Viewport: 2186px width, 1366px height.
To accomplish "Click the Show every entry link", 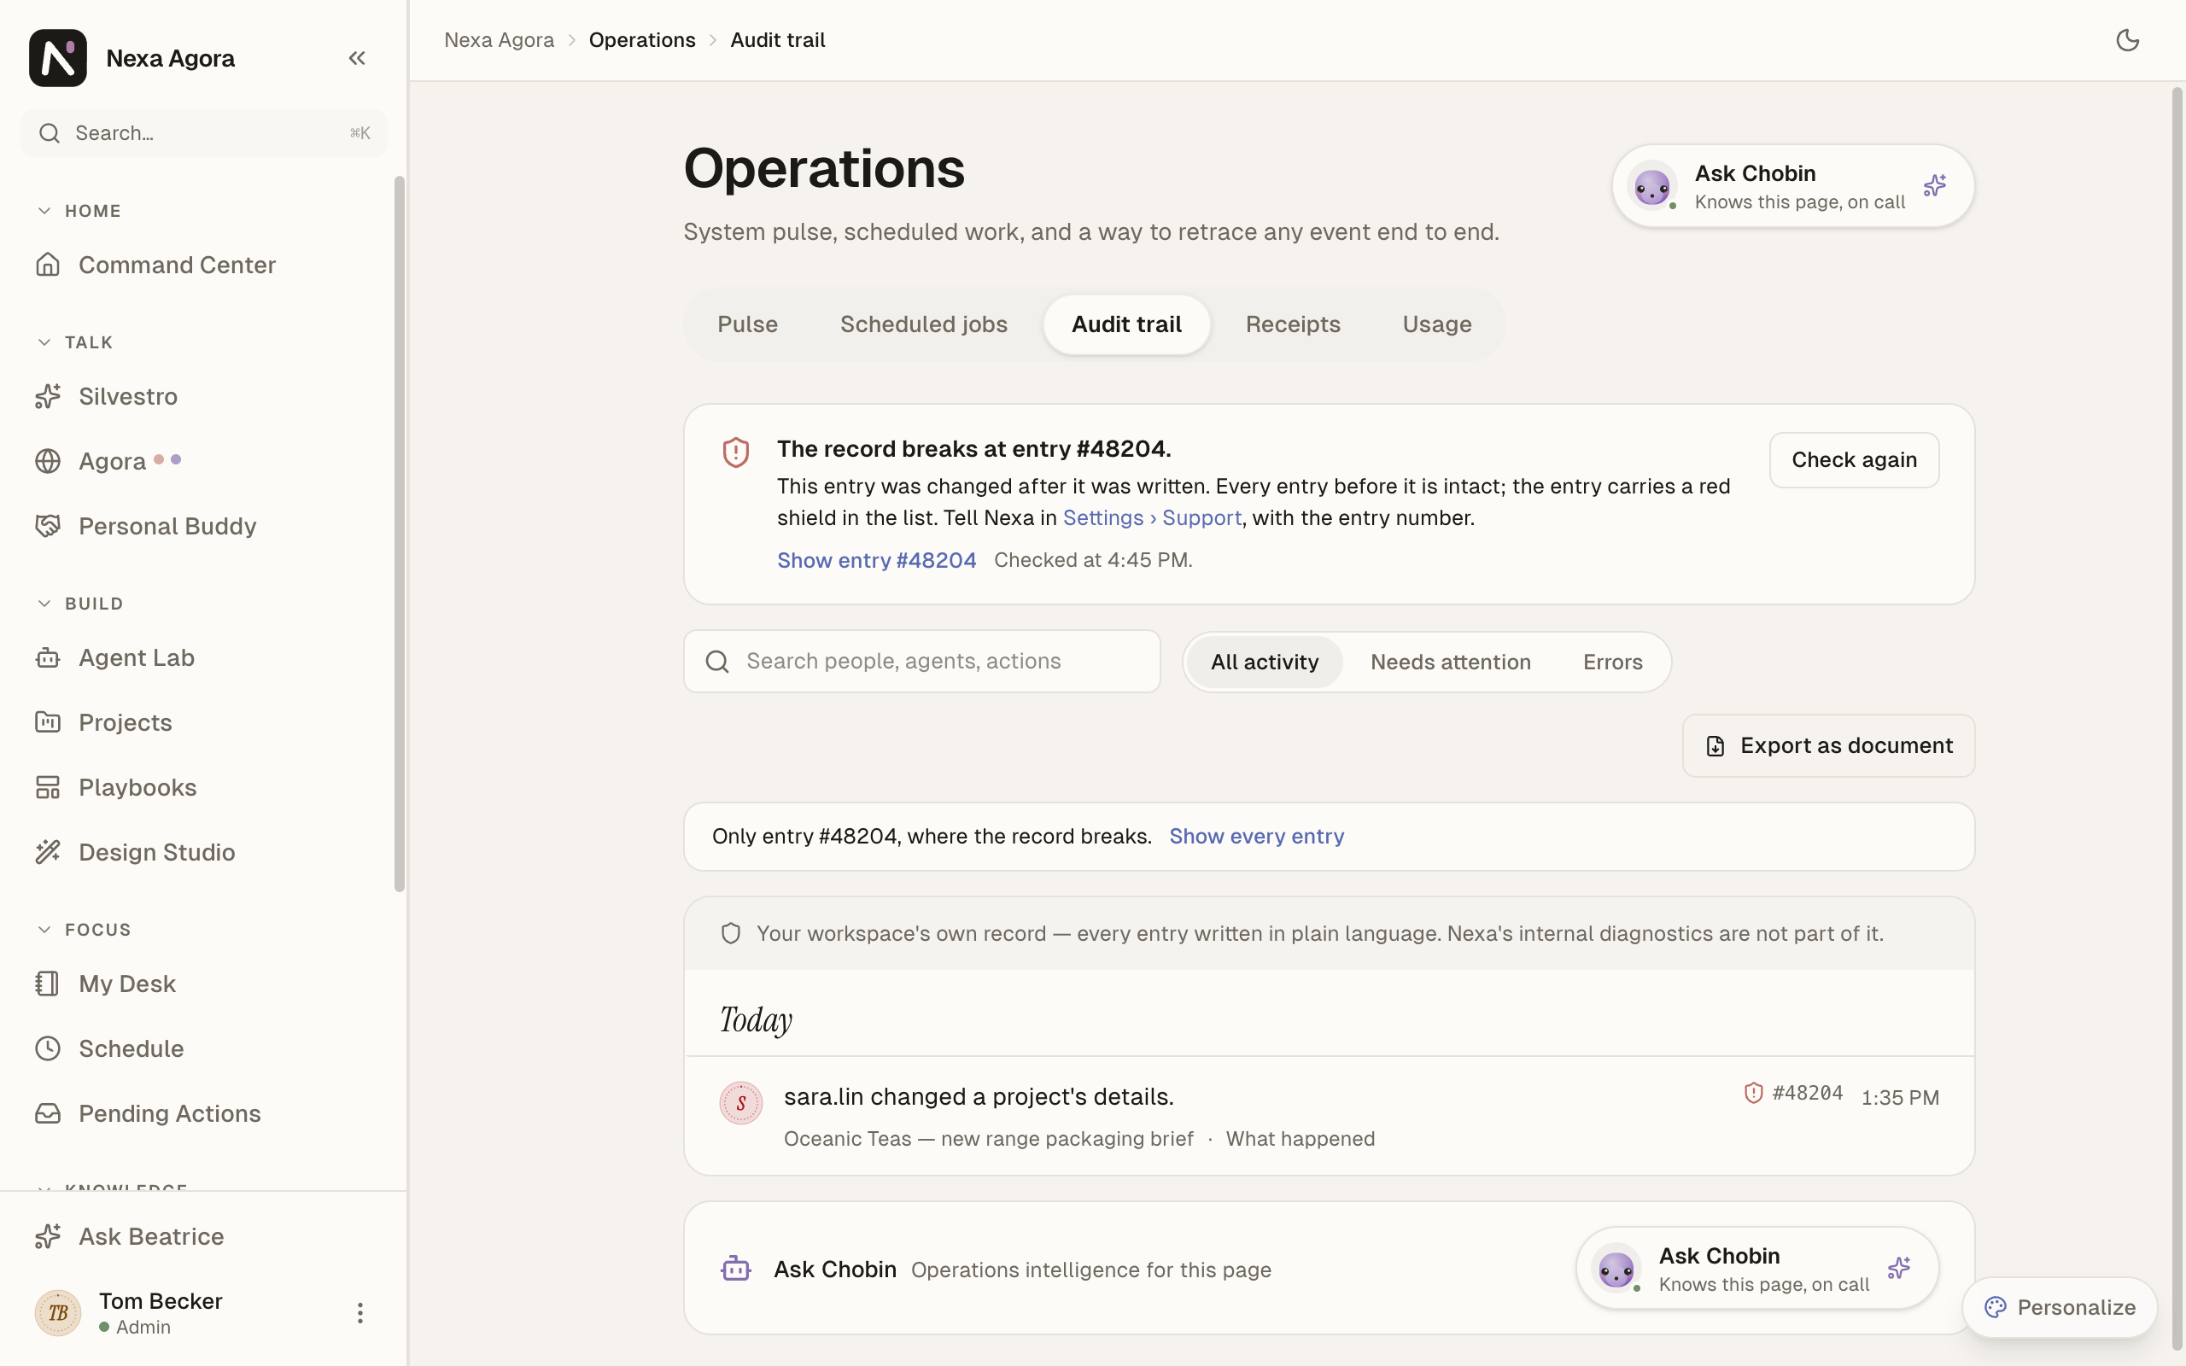I will pyautogui.click(x=1256, y=837).
